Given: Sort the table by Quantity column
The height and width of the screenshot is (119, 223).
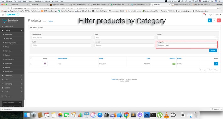Looking at the screenshot, I should (172, 58).
